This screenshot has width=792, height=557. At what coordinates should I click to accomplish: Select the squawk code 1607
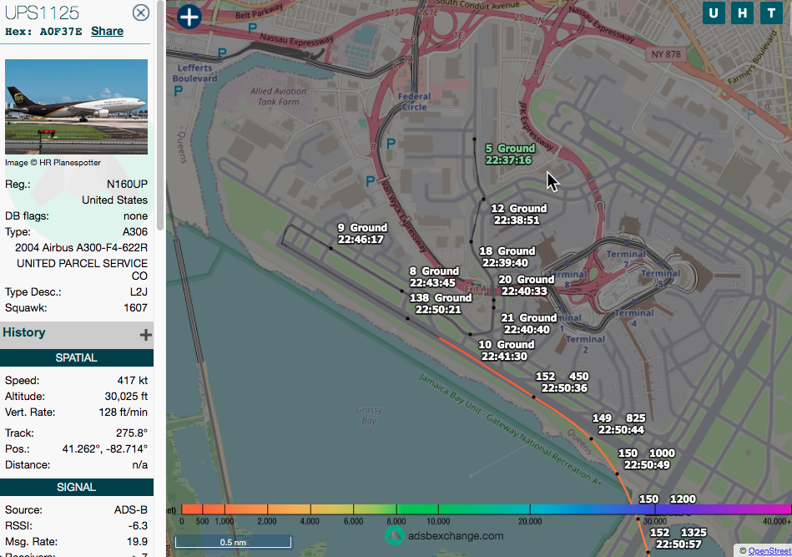135,308
